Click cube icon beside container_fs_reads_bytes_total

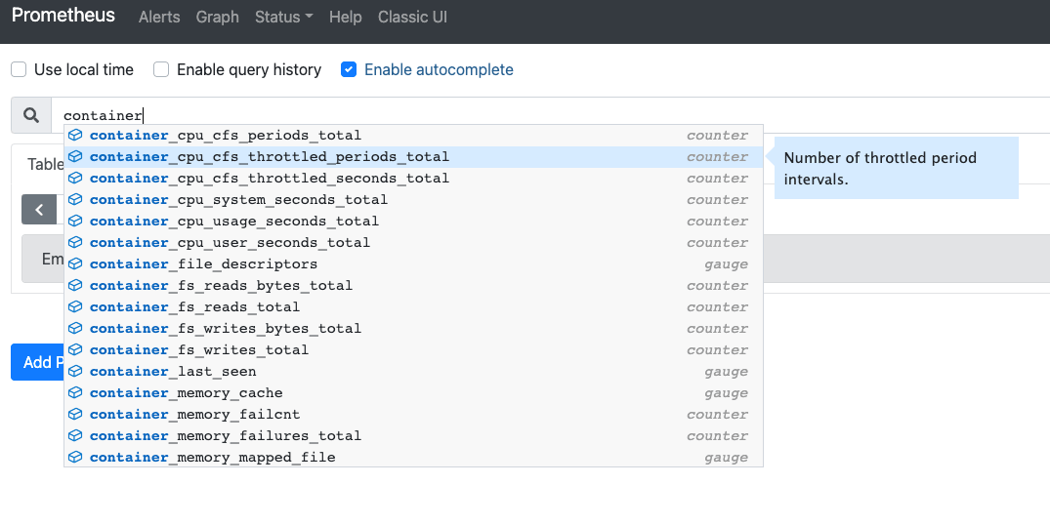point(75,285)
